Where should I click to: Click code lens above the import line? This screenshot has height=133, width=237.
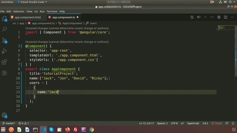pyautogui.click(x=67, y=28)
